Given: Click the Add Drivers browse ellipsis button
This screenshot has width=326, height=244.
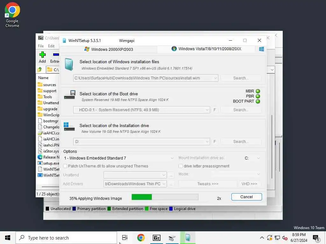Looking at the screenshot, I should 171,184.
